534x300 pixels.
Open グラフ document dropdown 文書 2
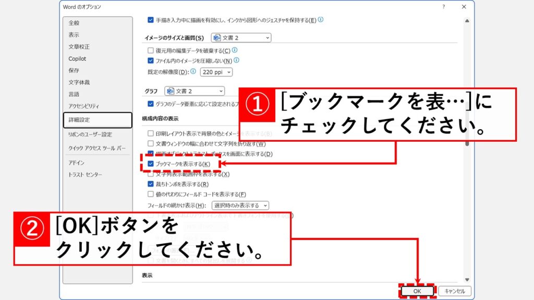(195, 91)
